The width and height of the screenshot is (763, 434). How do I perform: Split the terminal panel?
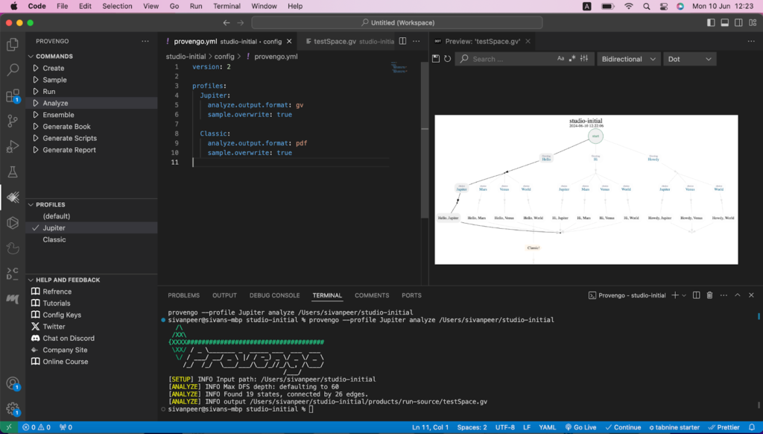point(697,295)
